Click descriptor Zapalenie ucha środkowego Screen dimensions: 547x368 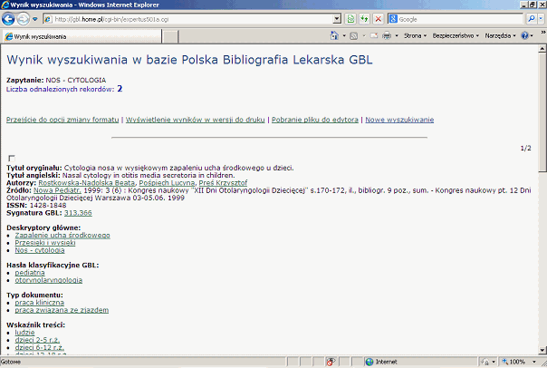point(62,236)
